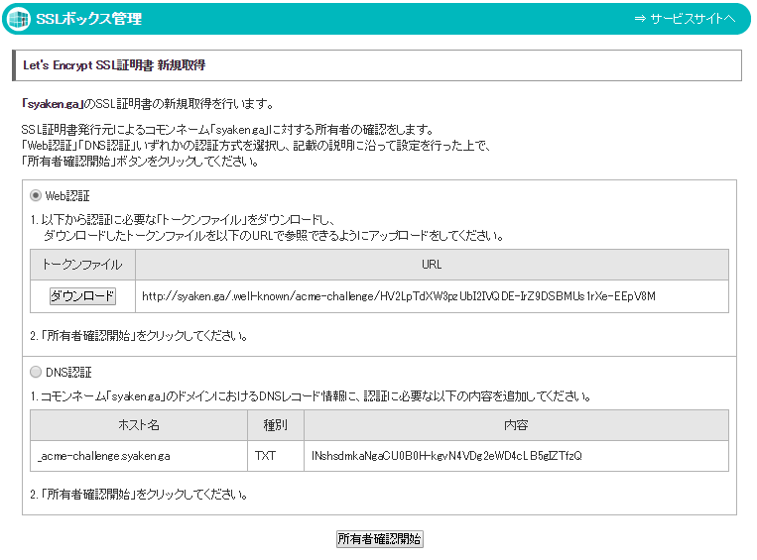Click the SSLボックス管理 title text
The width and height of the screenshot is (757, 560).
point(89,19)
